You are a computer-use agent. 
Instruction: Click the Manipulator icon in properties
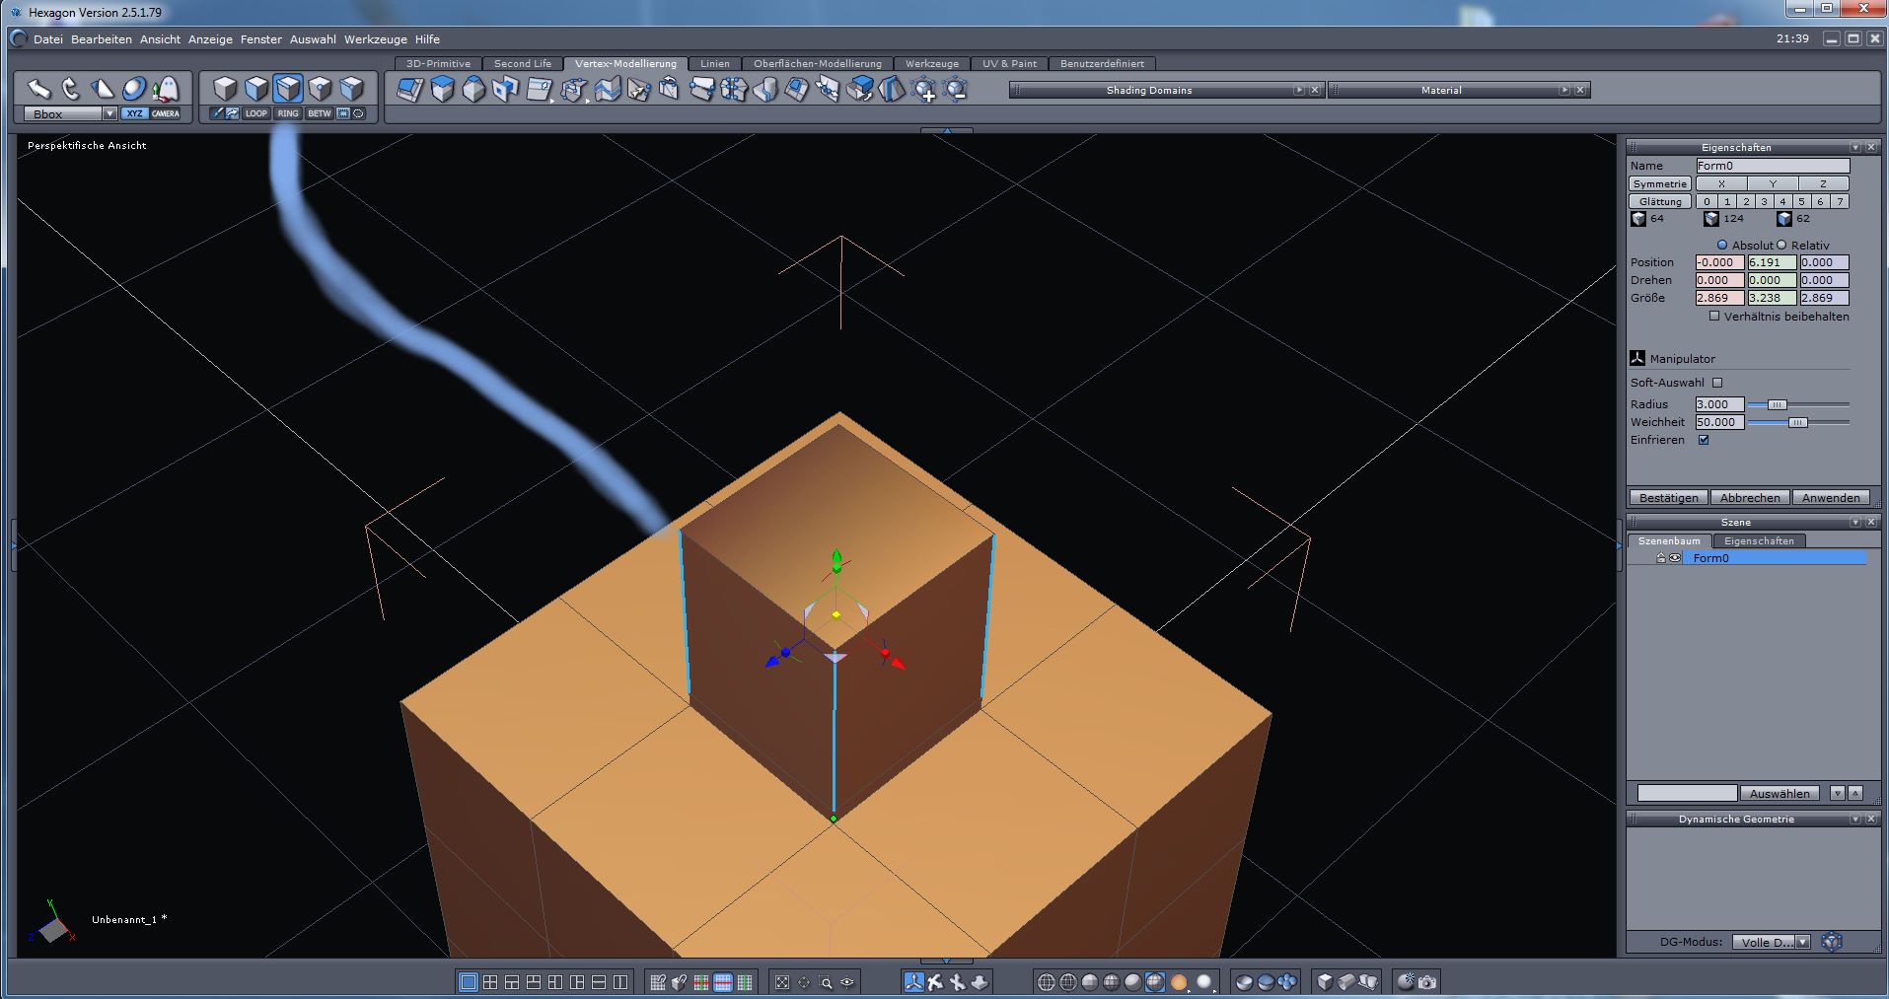pos(1637,358)
